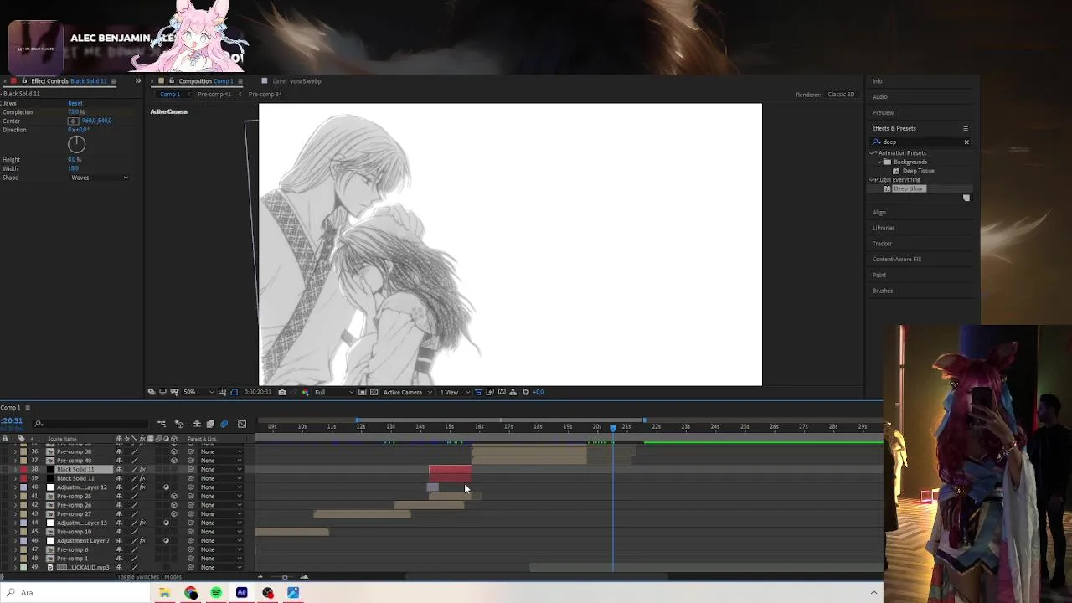
Task: Click the timeline zoom slider
Action: coord(285,577)
